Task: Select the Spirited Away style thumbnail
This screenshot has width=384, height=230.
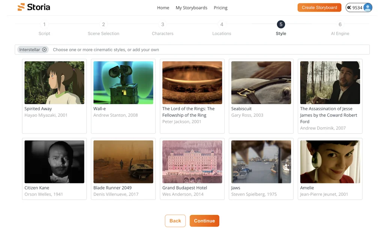Action: pyautogui.click(x=54, y=83)
